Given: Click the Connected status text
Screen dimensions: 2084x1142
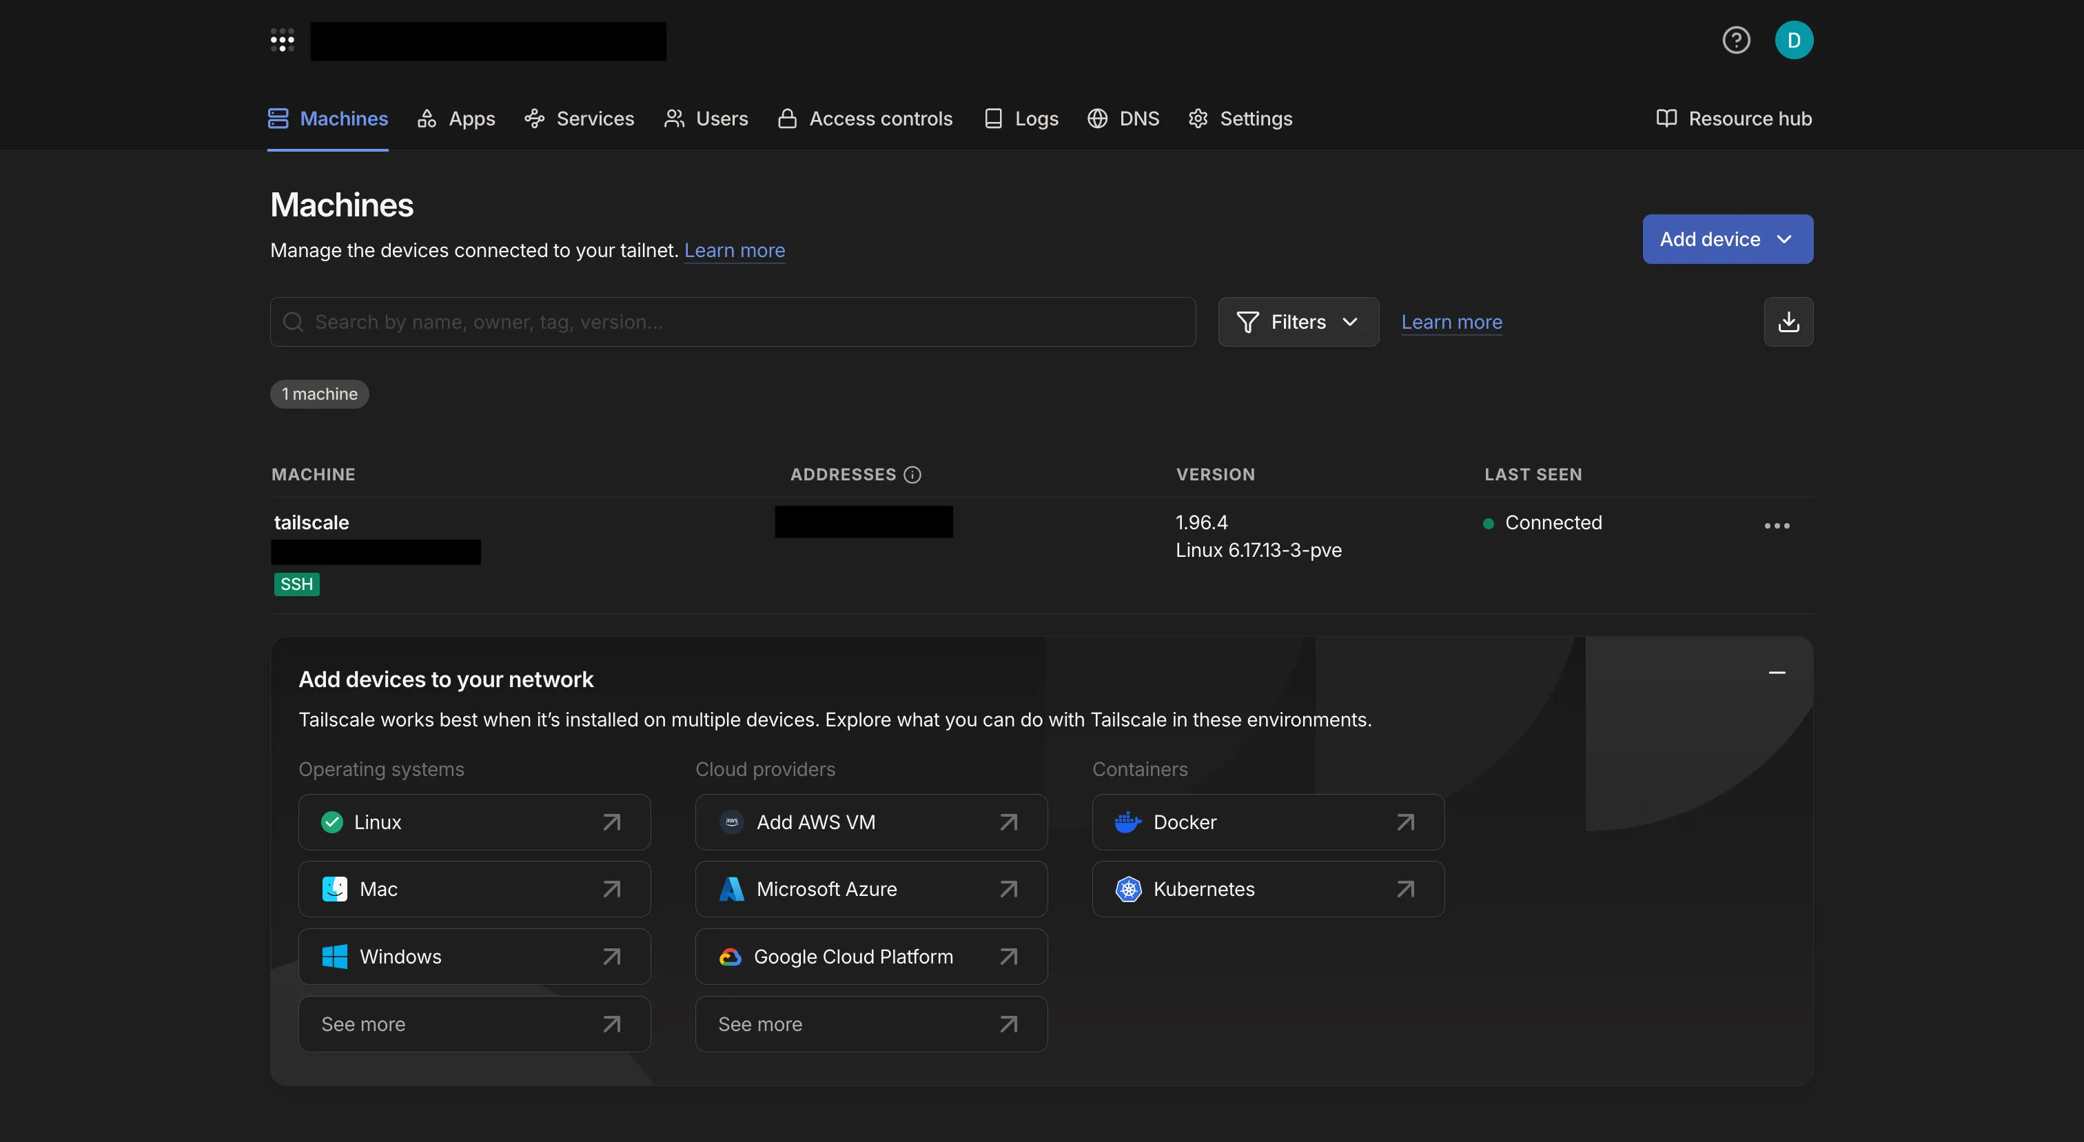Looking at the screenshot, I should tap(1553, 522).
